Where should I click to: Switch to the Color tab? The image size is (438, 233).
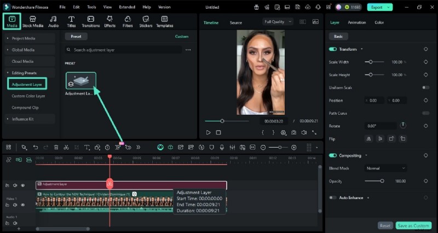point(379,22)
